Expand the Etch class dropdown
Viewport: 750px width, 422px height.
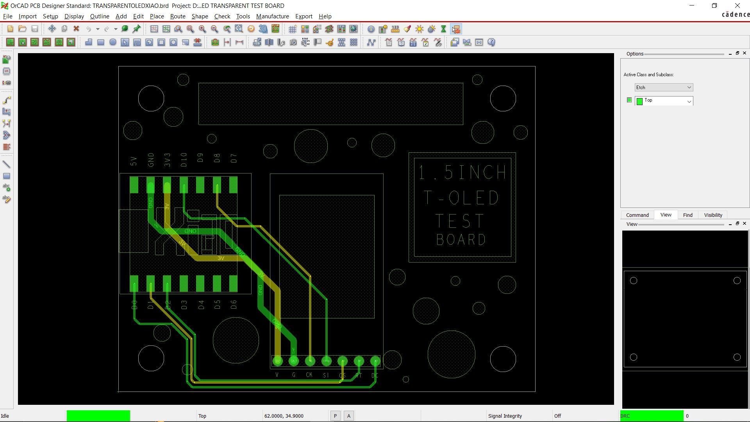[664, 88]
